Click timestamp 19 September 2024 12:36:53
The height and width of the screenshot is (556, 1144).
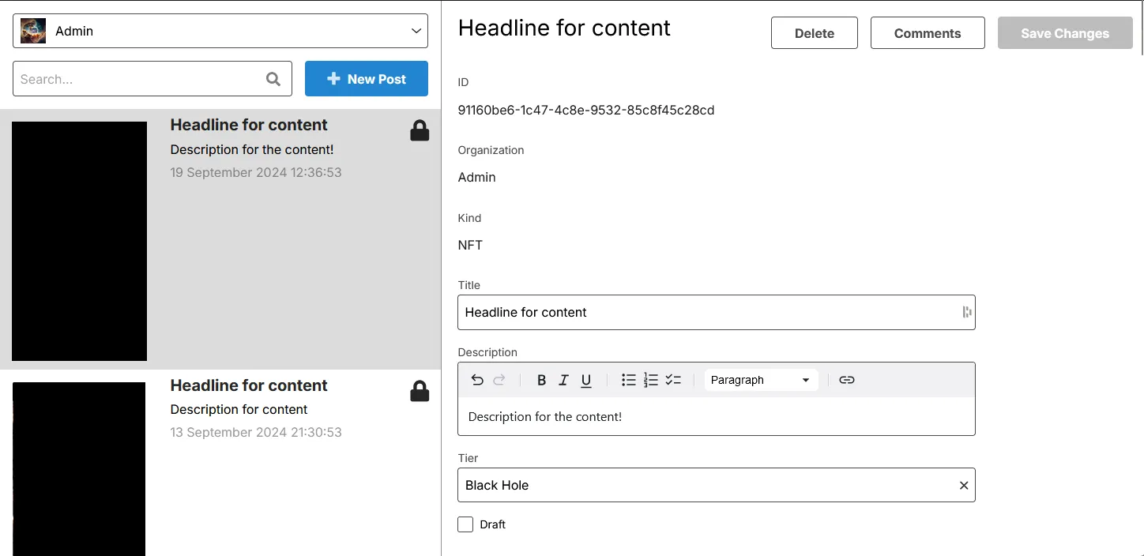point(256,172)
